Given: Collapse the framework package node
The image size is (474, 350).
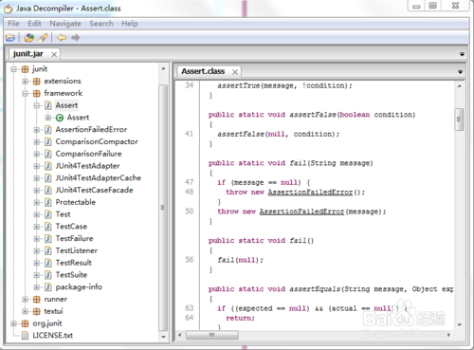Looking at the screenshot, I should tap(26, 93).
